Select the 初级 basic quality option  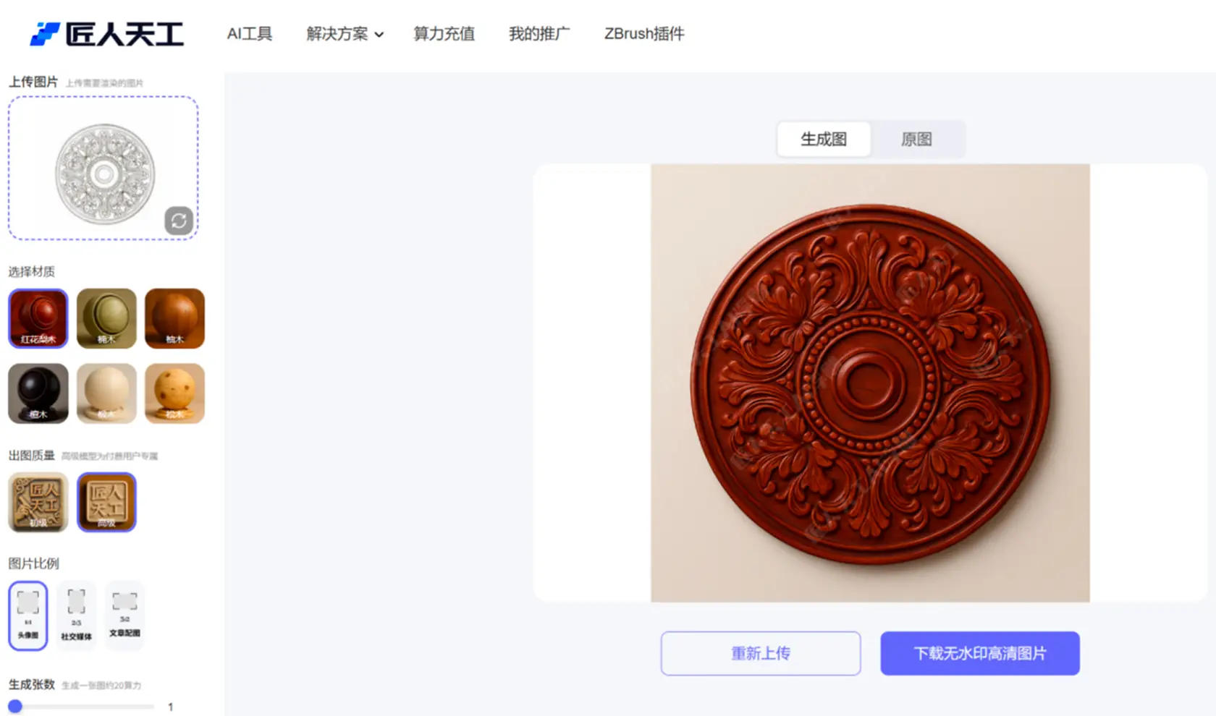tap(38, 502)
